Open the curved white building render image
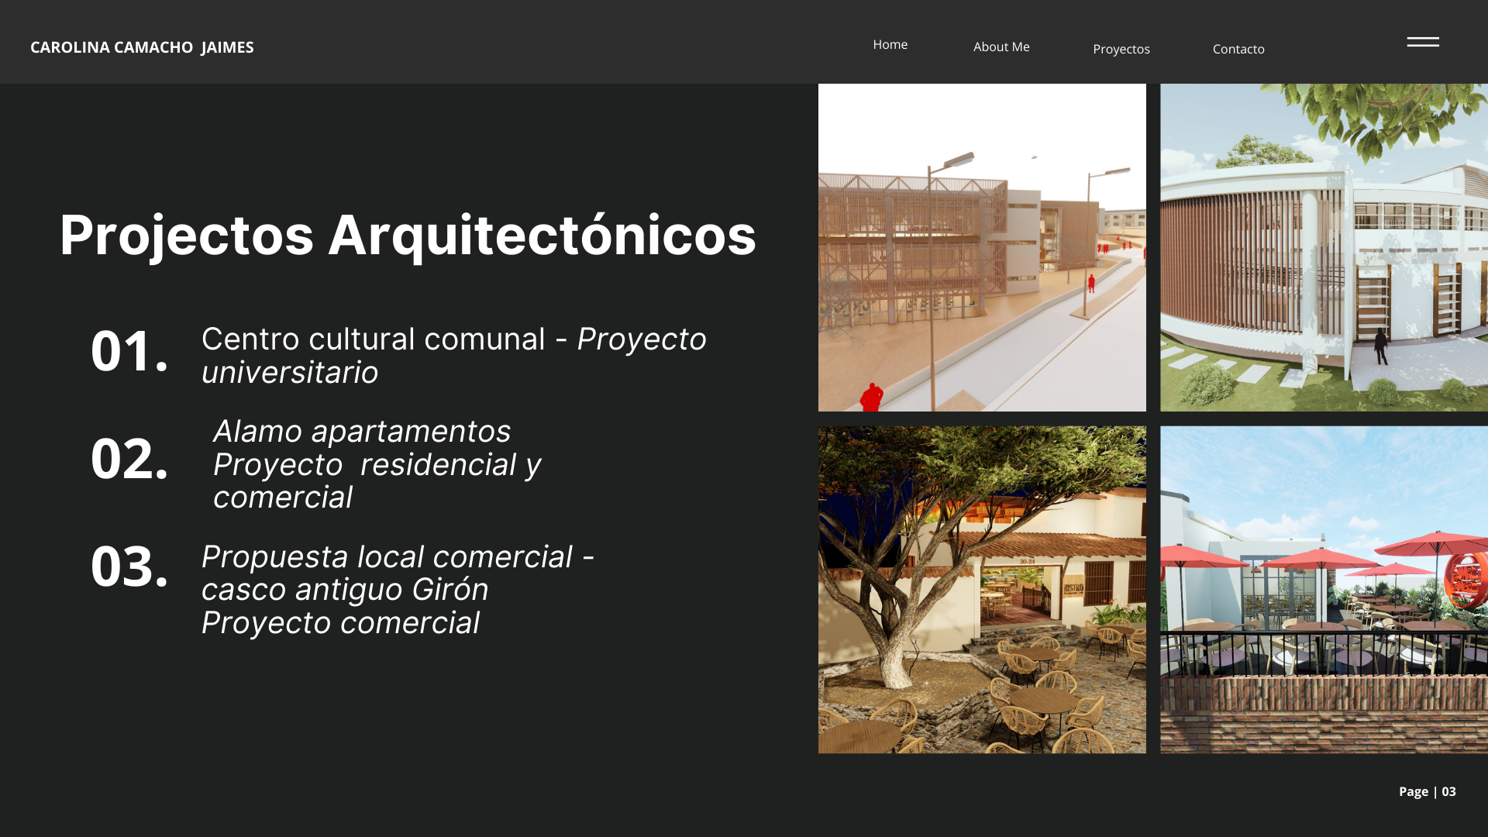 point(1323,246)
